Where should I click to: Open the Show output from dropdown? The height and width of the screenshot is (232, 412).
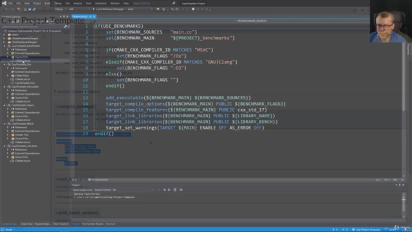pyautogui.click(x=124, y=189)
